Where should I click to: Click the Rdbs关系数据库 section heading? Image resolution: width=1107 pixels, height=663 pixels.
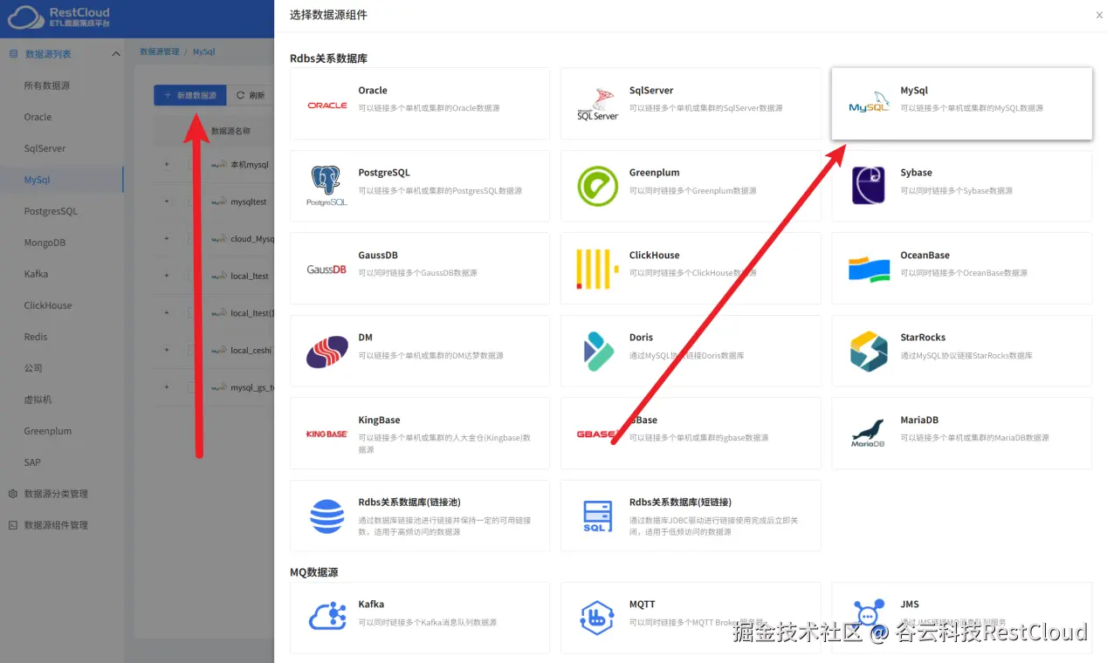pos(328,58)
